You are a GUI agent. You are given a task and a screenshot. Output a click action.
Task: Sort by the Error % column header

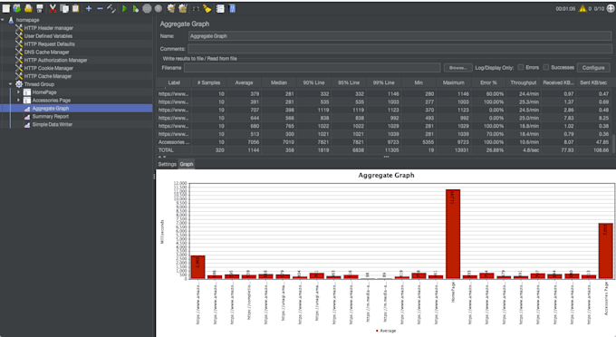[488, 82]
